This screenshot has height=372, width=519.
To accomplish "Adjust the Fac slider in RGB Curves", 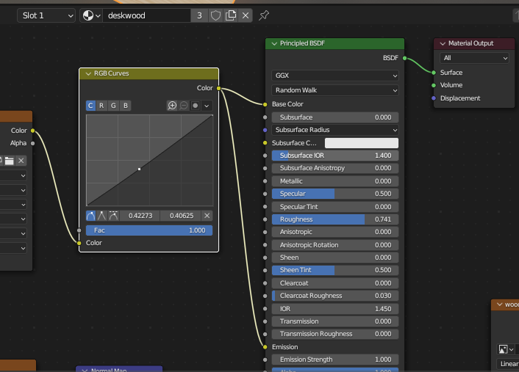I will (149, 230).
